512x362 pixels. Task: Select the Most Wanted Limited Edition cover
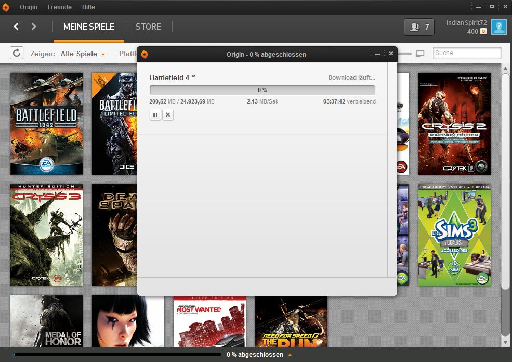(x=209, y=321)
